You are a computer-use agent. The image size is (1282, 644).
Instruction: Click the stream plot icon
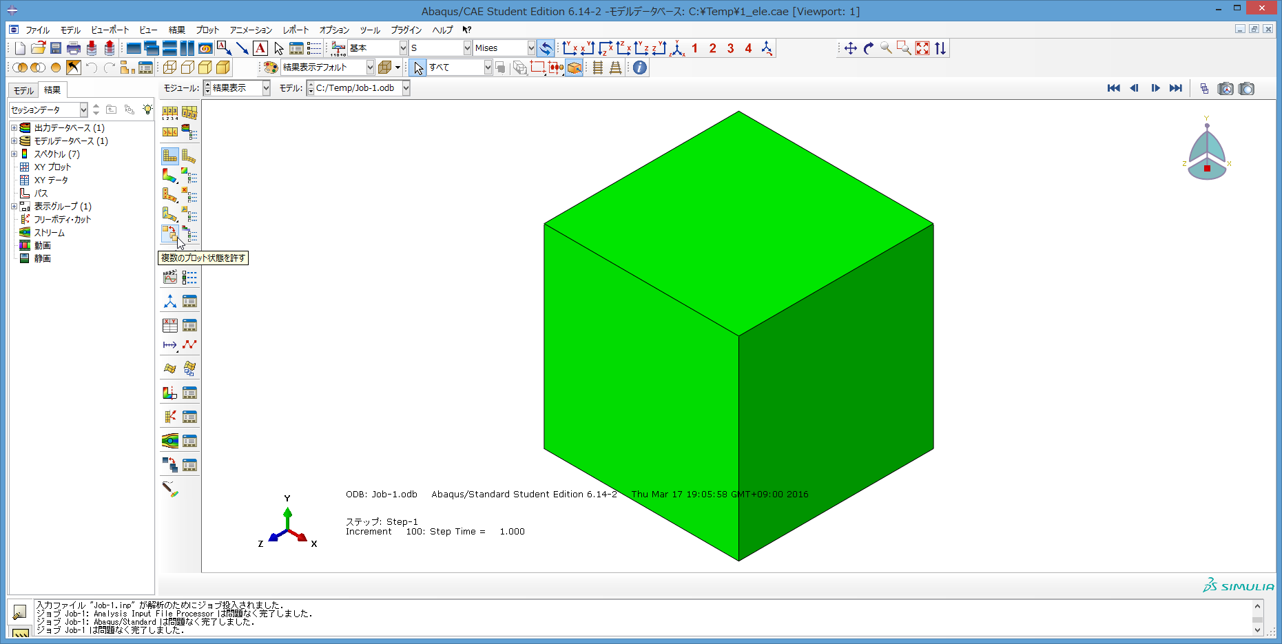tap(170, 441)
